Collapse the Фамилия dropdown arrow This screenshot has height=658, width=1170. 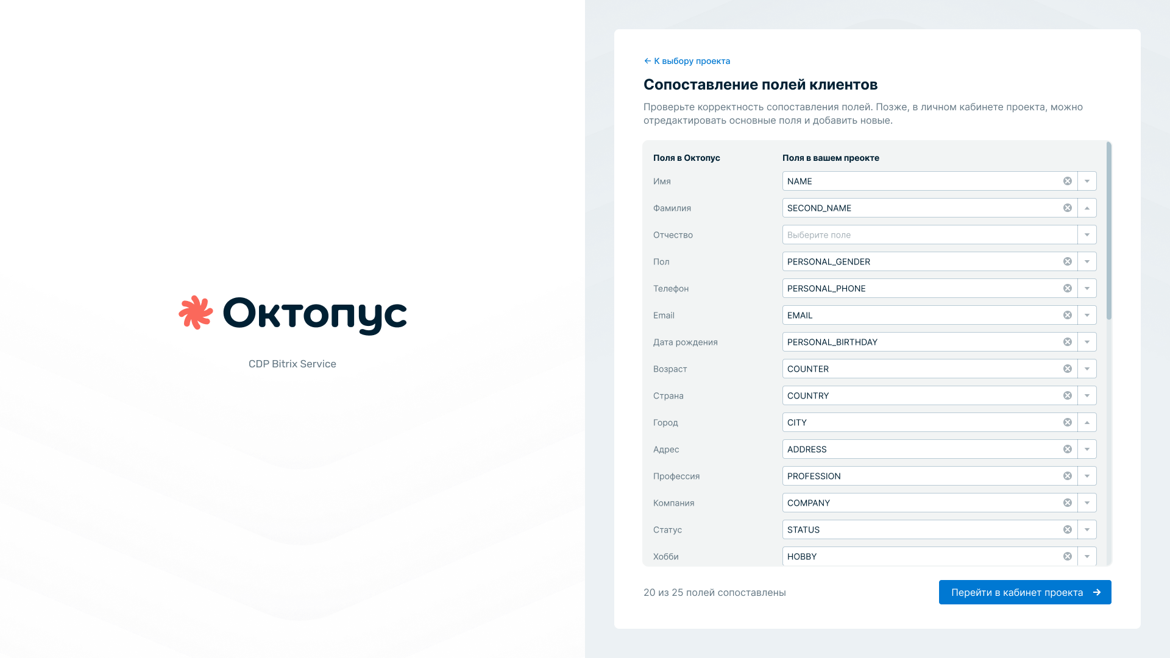point(1087,208)
